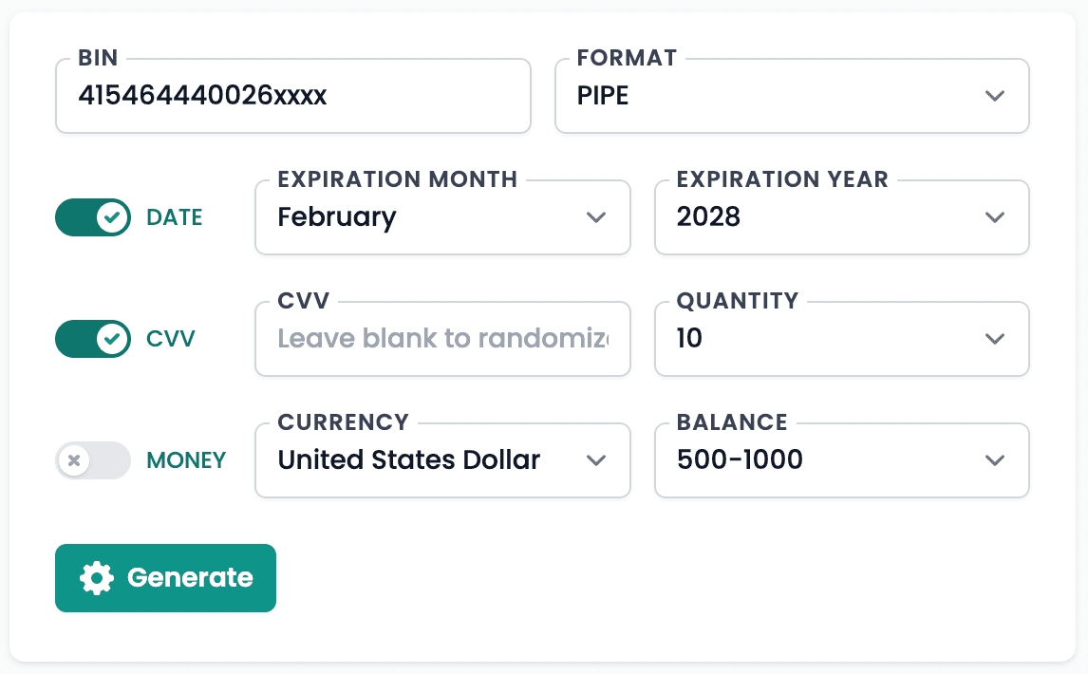Screen dimensions: 1088x674
Task: Disable the DATE toggle switch
Action: 92,217
